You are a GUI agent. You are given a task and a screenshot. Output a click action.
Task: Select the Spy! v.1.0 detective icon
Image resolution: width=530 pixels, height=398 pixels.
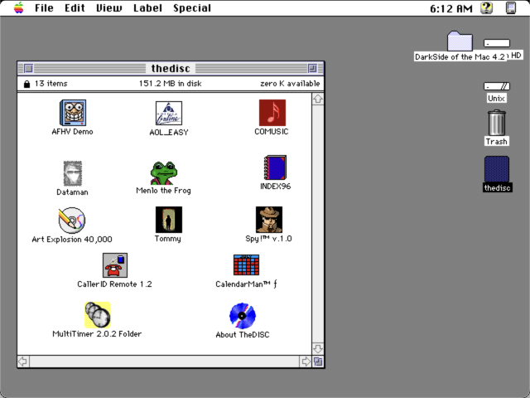click(268, 220)
